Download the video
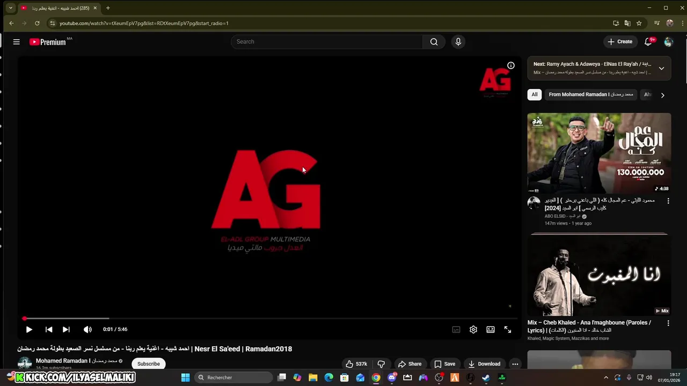The height and width of the screenshot is (386, 687). tap(484, 364)
